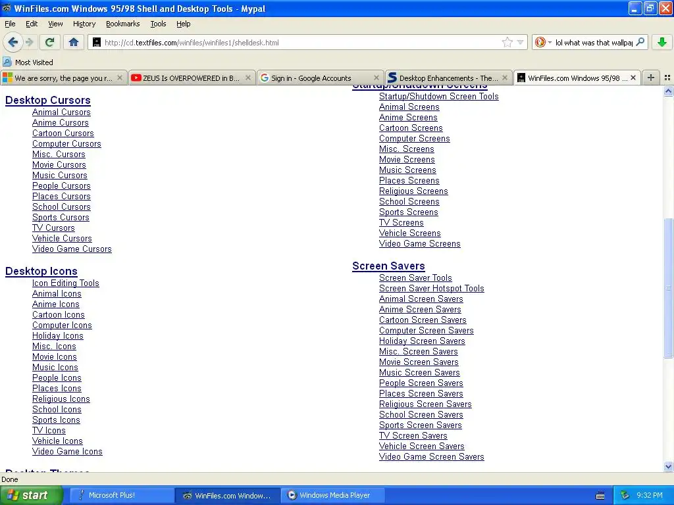The width and height of the screenshot is (674, 505).
Task: Open the Downloads green arrow icon
Action: 662,42
